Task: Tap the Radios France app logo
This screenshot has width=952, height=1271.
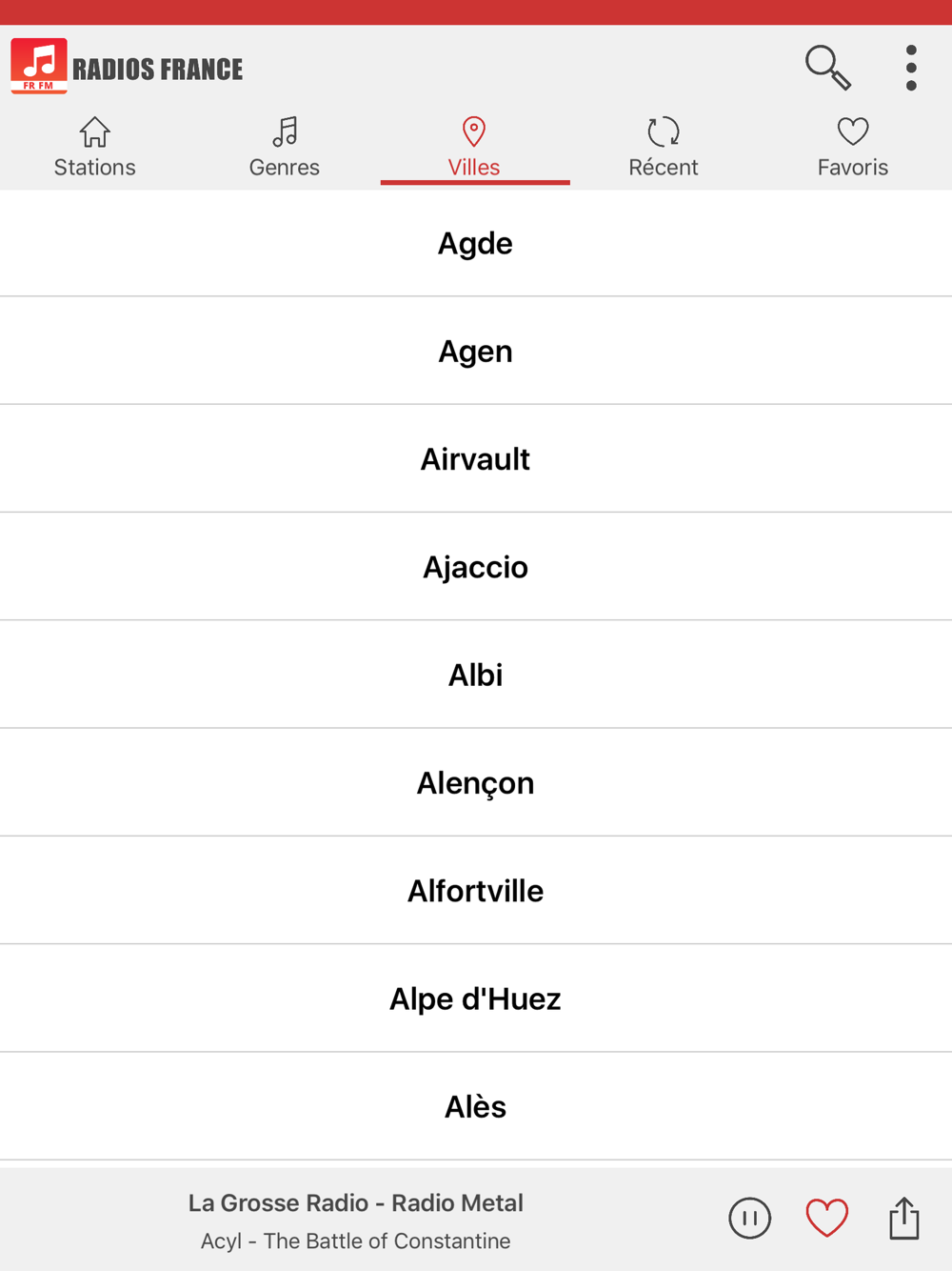Action: (39, 66)
